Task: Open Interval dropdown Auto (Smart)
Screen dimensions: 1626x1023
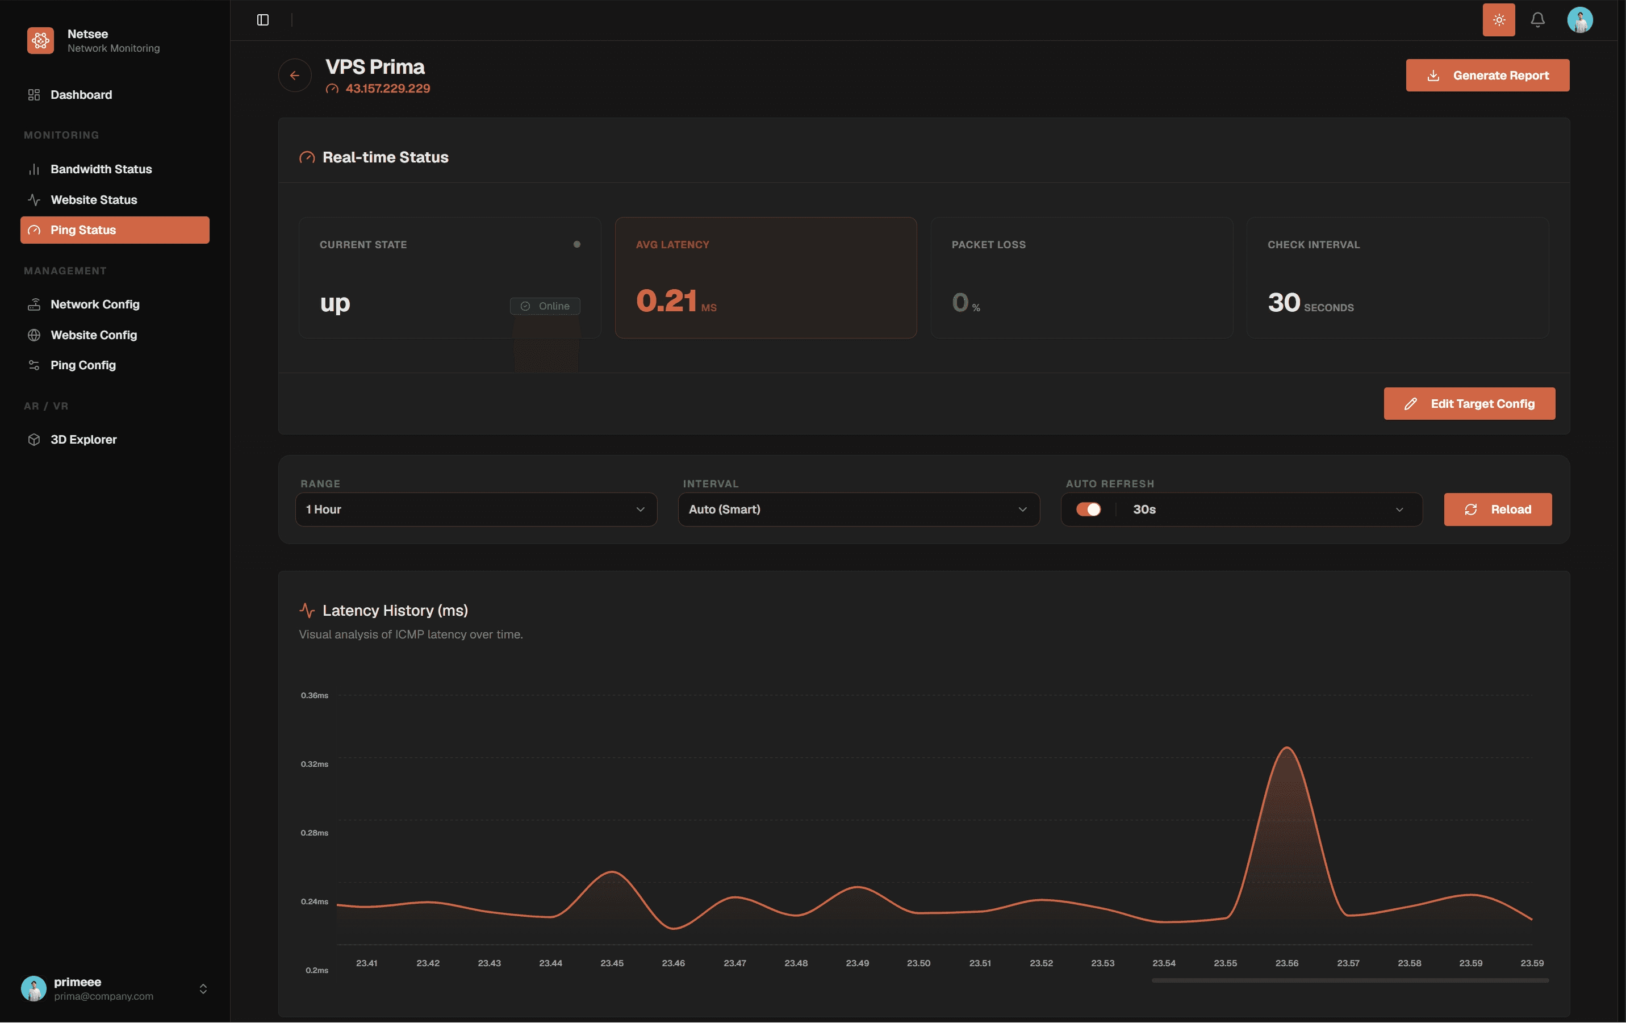Action: (x=859, y=510)
